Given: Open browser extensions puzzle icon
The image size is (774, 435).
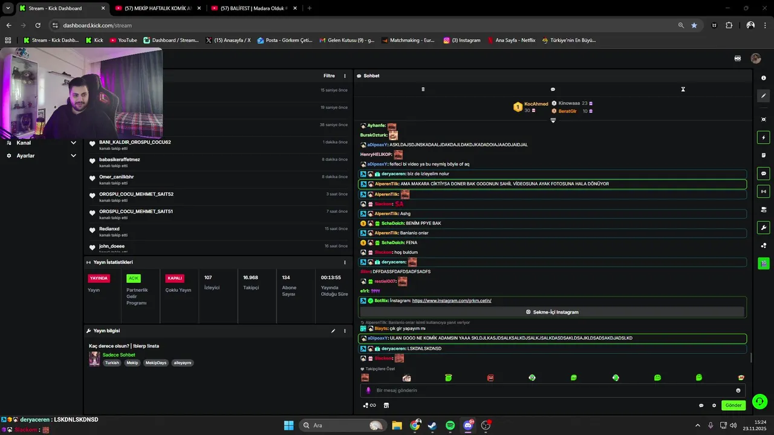Looking at the screenshot, I should pos(729,25).
